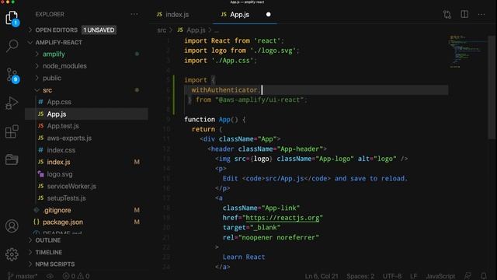Open setupTests.js file
Screen dimensions: 497x280
(x=66, y=198)
